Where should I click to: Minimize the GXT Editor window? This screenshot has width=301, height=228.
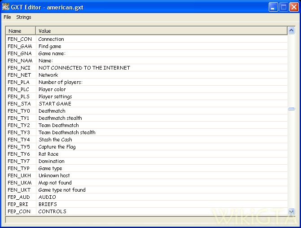pyautogui.click(x=273, y=7)
